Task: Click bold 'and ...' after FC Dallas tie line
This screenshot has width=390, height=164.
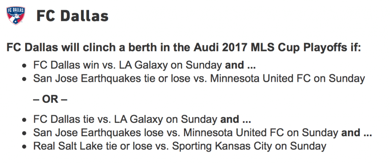Action: point(235,119)
